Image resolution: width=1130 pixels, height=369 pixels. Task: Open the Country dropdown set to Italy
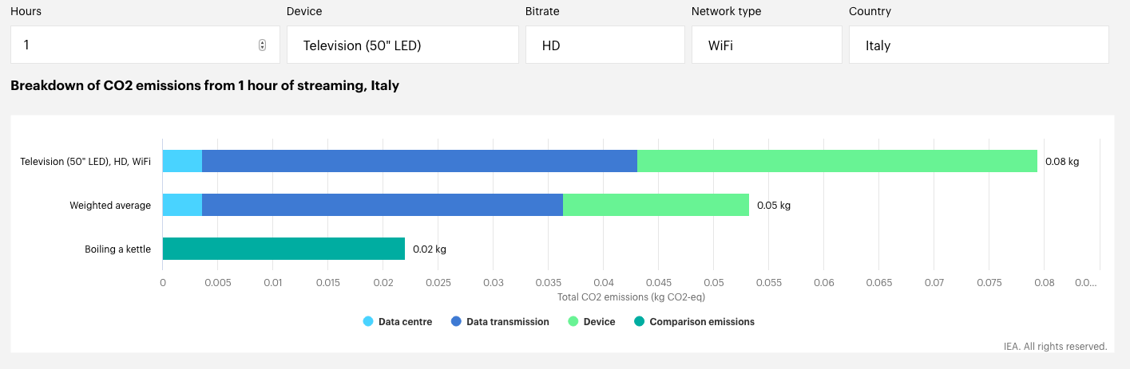pos(978,45)
